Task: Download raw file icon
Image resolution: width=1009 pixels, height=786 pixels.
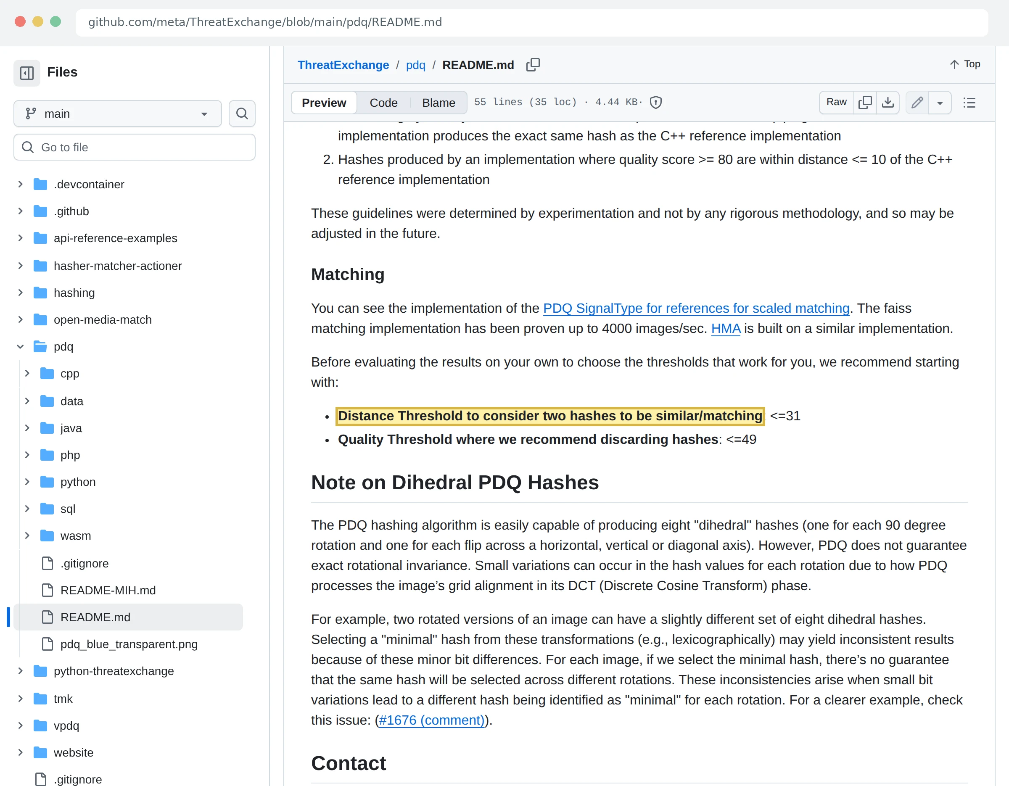Action: [887, 103]
